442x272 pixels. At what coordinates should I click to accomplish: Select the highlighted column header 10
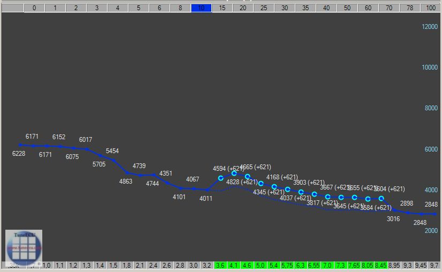point(201,8)
